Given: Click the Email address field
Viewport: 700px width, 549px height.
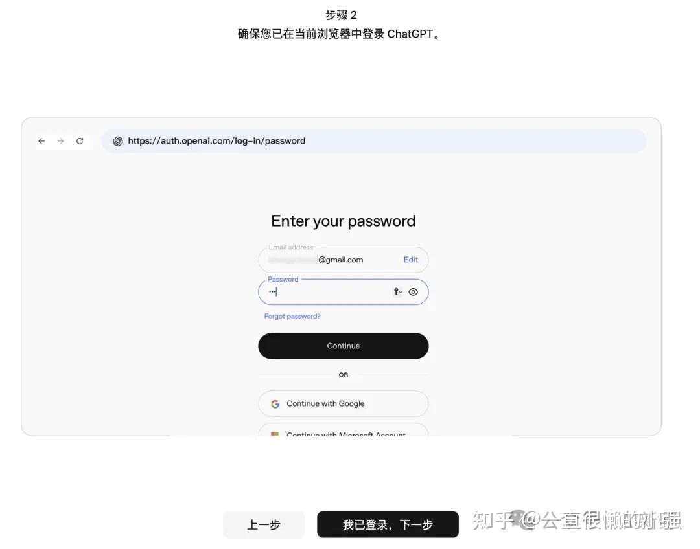Looking at the screenshot, I should tap(344, 260).
